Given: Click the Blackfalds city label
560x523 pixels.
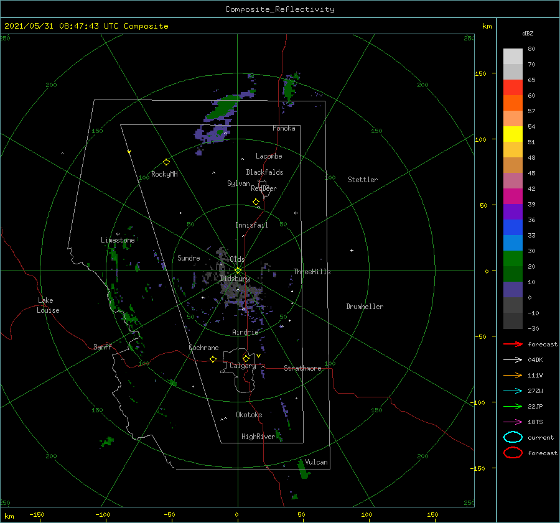Looking at the screenshot, I should (264, 172).
